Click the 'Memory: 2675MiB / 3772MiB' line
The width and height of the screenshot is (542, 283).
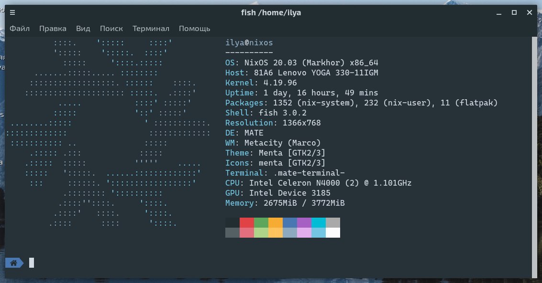285,203
